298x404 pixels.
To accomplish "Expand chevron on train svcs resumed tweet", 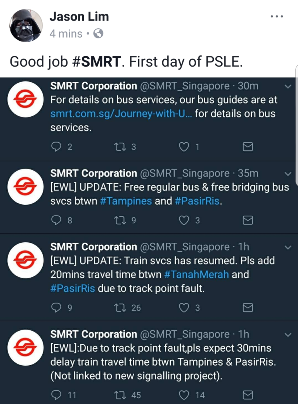I will pos(288,247).
